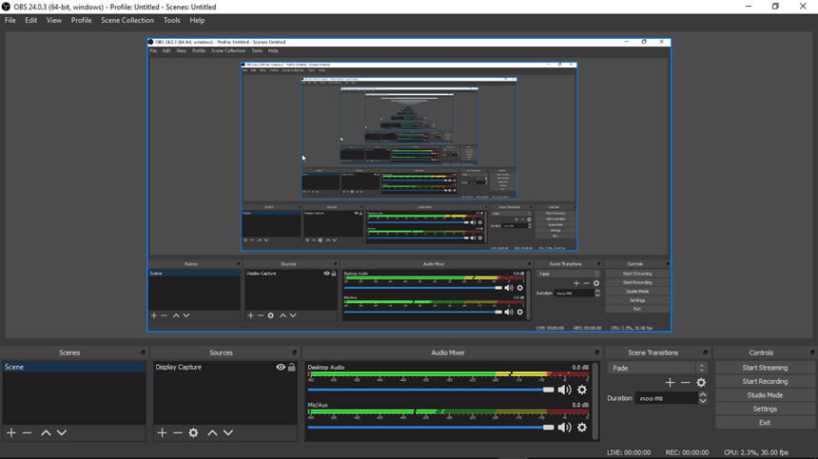The image size is (818, 459).
Task: Click the Audio Mixer vertical scrollbar
Action: [595, 401]
